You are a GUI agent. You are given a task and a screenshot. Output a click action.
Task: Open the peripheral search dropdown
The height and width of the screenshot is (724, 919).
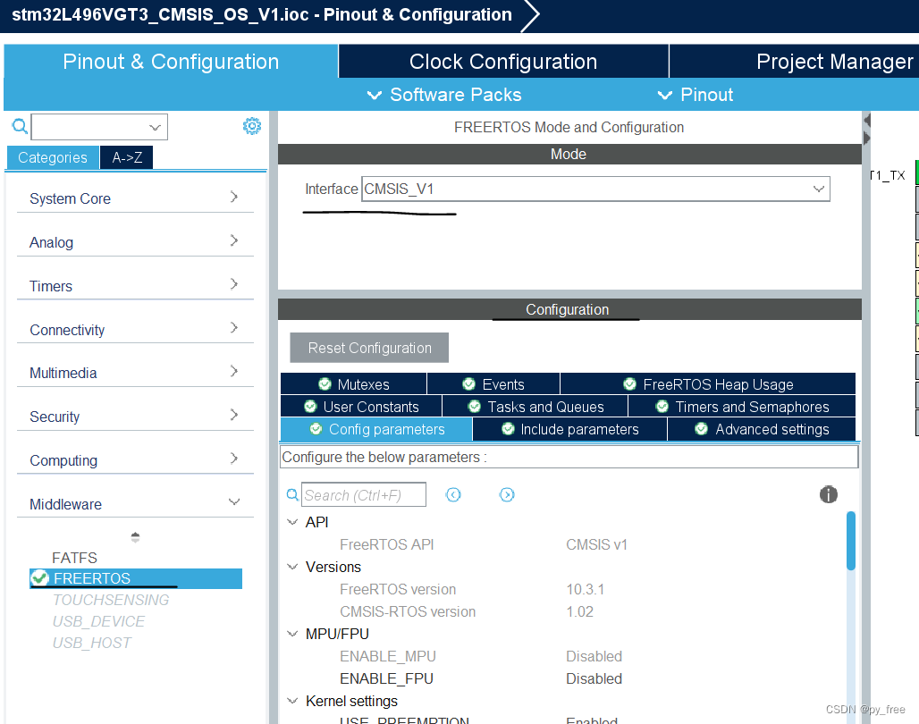click(x=155, y=127)
